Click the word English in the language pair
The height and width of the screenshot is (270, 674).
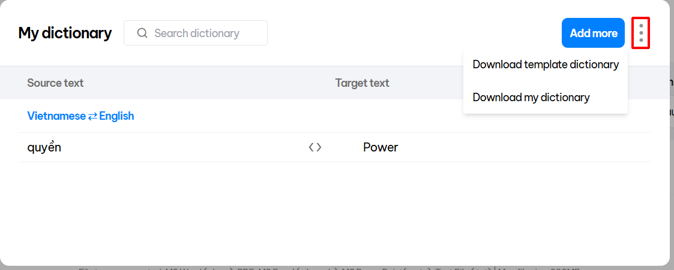(x=116, y=116)
